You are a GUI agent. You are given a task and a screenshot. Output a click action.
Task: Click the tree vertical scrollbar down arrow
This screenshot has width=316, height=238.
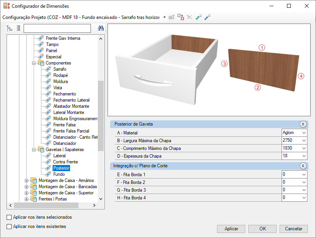[101, 199]
